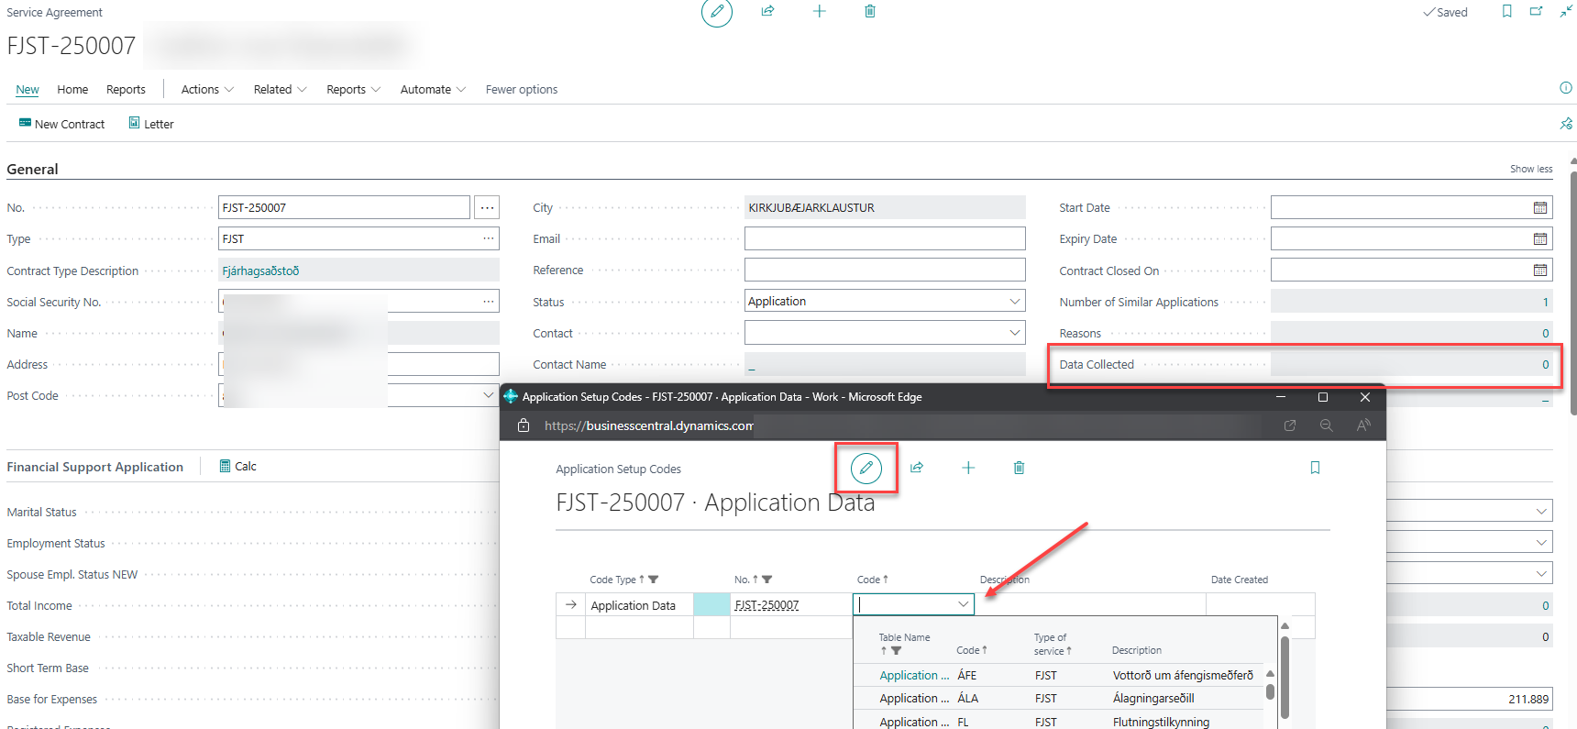Click the bookmark icon in Application Data popup

(x=1315, y=468)
